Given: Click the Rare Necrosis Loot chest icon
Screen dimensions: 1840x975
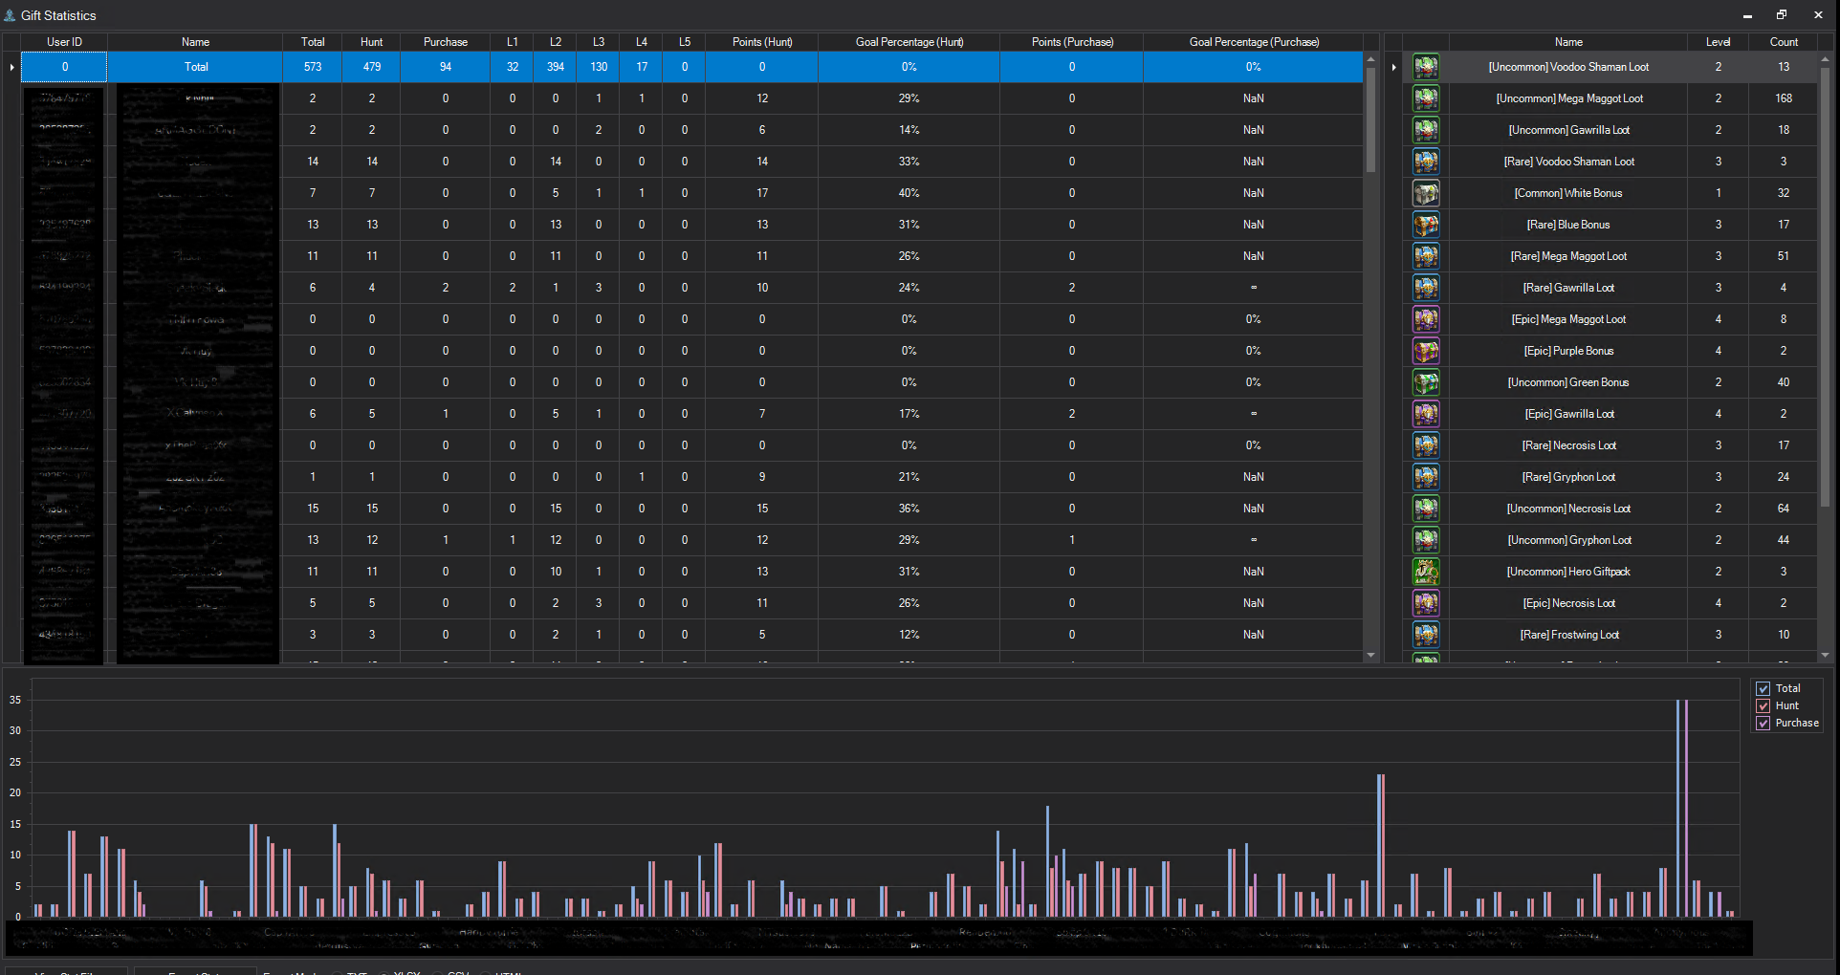Looking at the screenshot, I should point(1426,445).
